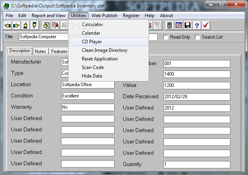This screenshot has width=248, height=175.
Task: Close the Softpedia Inventory window
Action: point(236,4)
